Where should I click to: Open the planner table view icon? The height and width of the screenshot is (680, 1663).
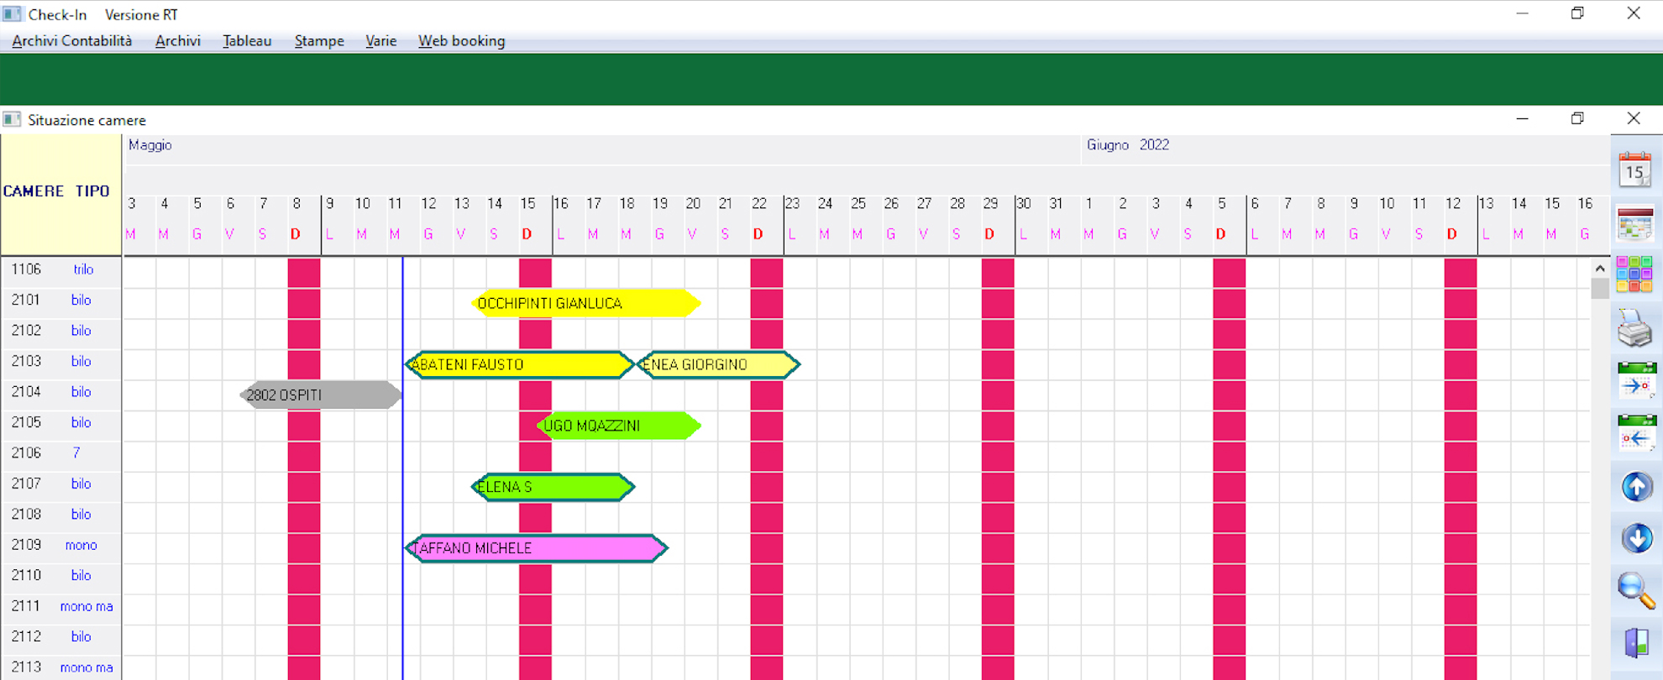(x=1634, y=224)
